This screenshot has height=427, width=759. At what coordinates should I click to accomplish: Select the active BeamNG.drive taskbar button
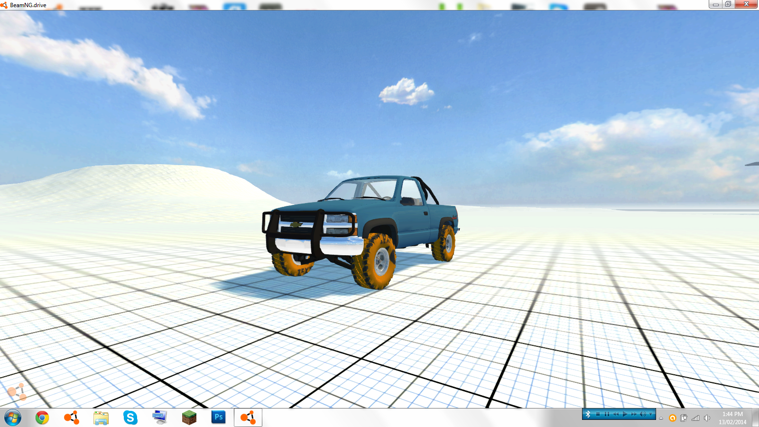coord(248,418)
